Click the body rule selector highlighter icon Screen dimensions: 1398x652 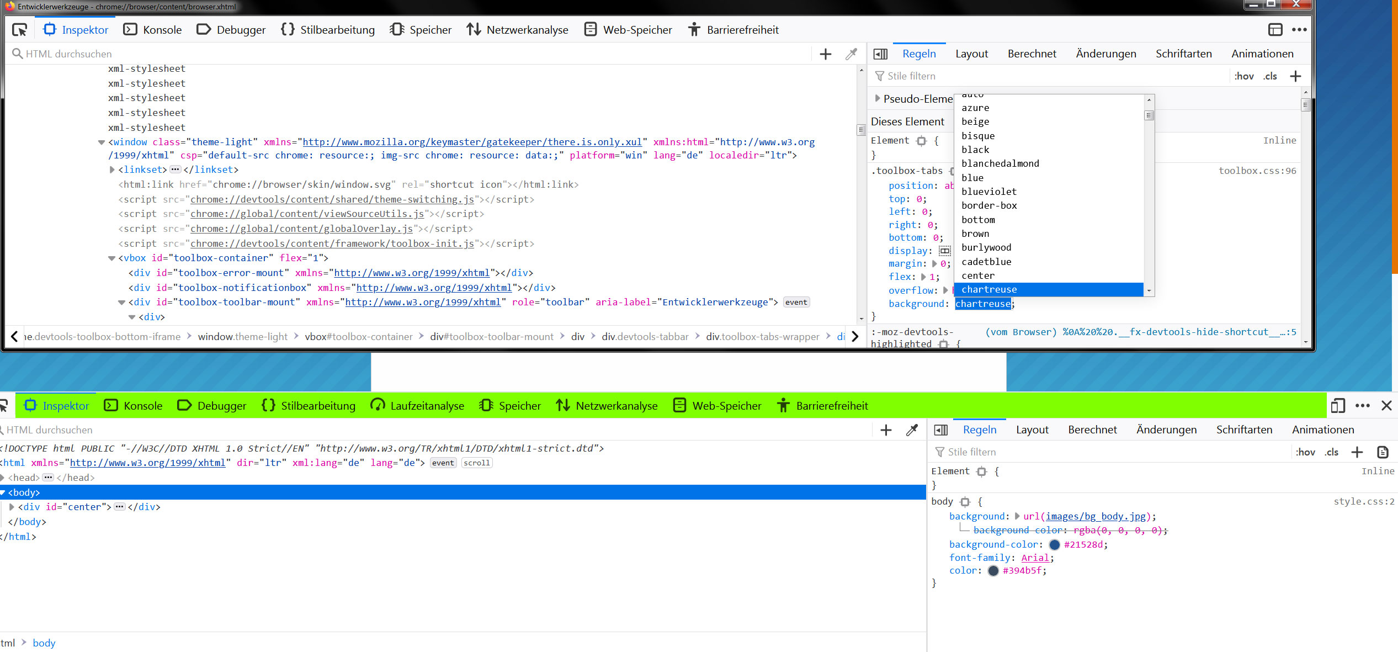coord(965,502)
